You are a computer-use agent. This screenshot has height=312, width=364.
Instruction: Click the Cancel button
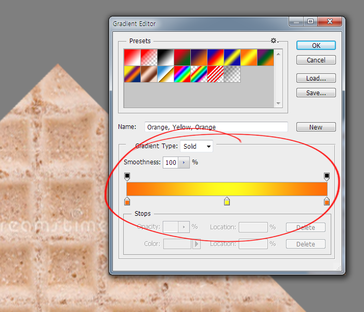316,60
